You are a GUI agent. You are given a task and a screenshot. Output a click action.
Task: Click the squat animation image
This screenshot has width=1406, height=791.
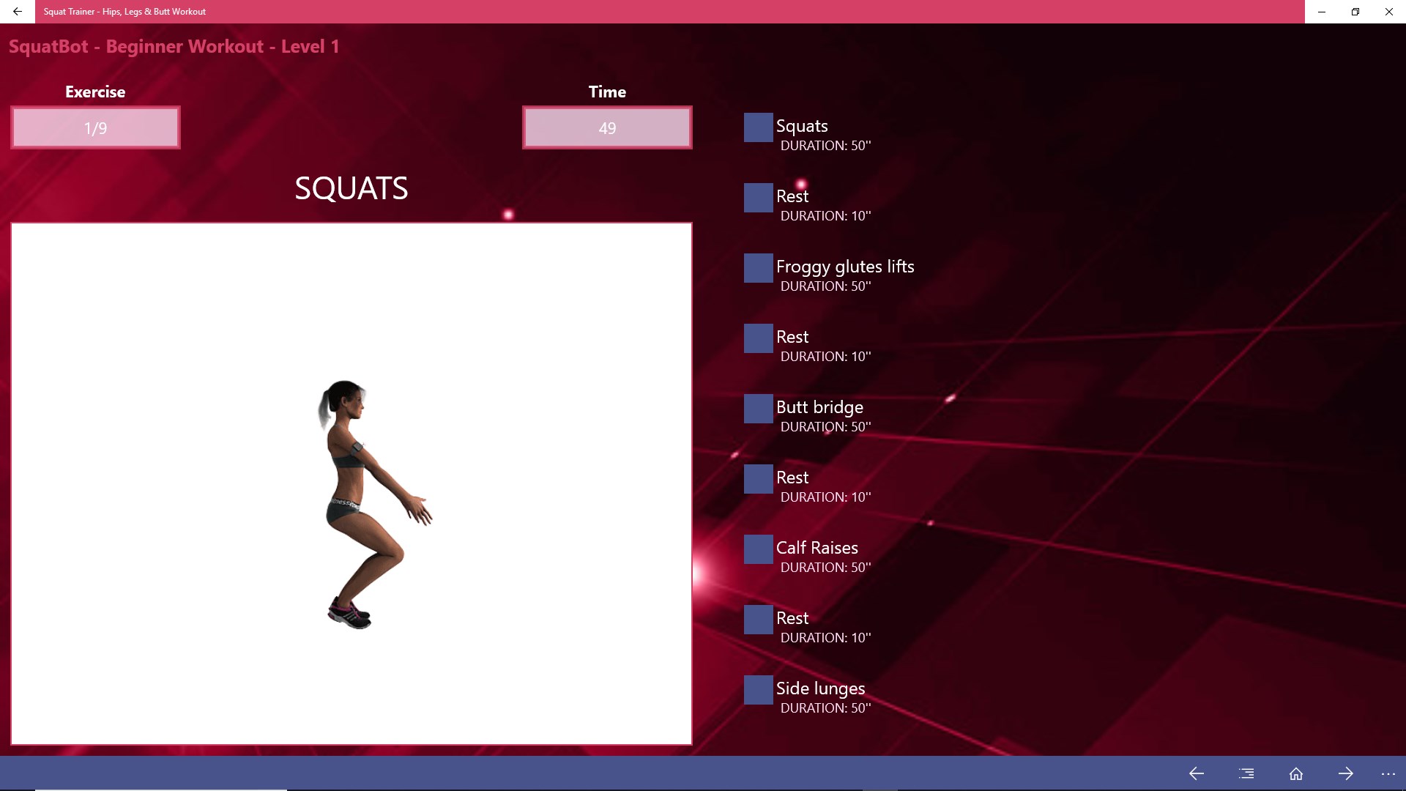click(351, 483)
